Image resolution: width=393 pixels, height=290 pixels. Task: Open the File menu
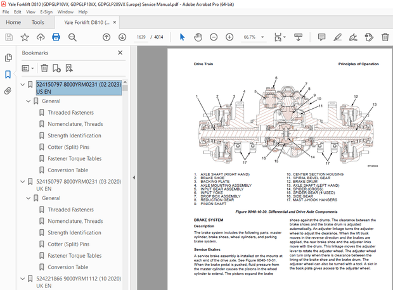click(6, 12)
